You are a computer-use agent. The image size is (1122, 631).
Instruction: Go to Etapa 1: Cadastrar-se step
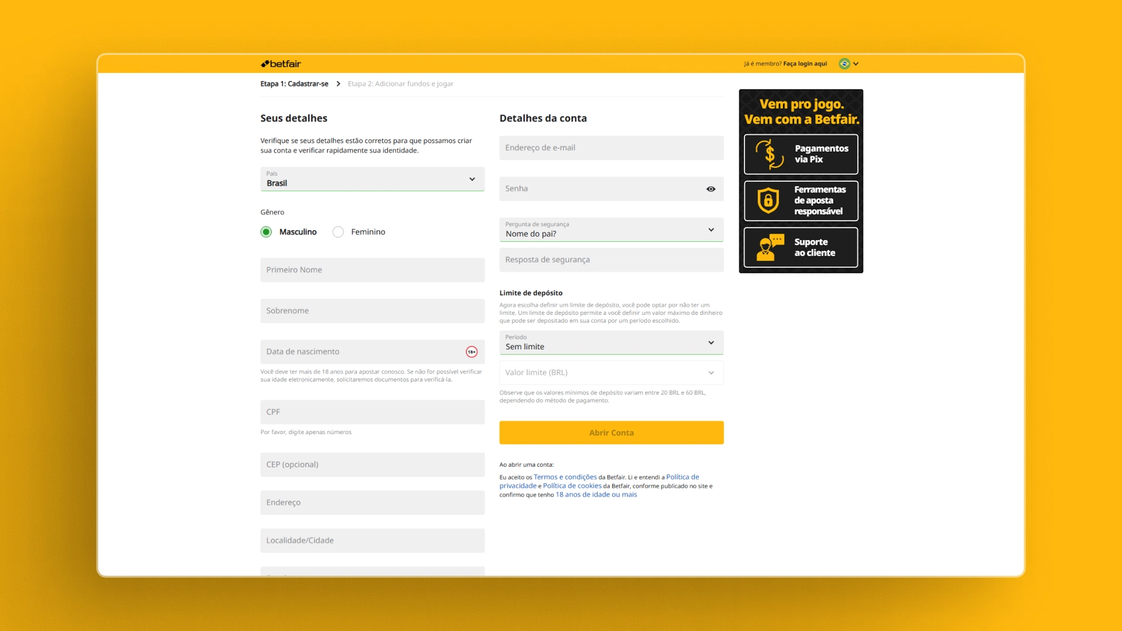(x=294, y=84)
